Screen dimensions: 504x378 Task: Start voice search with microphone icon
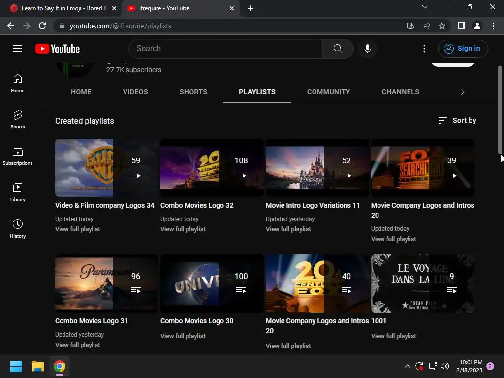(x=367, y=49)
